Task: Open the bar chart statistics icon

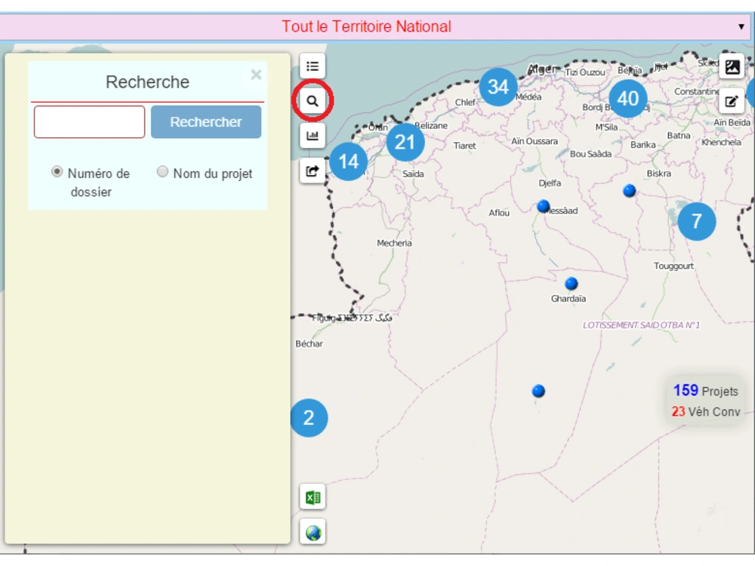Action: [x=312, y=136]
